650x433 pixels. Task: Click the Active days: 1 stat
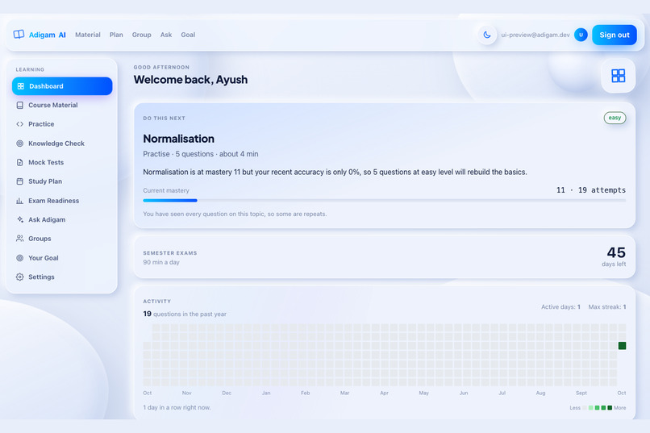click(560, 307)
